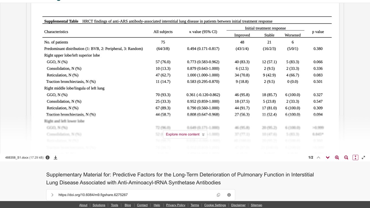The image size is (370, 208).
Task: Click the 'Initial treatment response' header
Action: 265,28
